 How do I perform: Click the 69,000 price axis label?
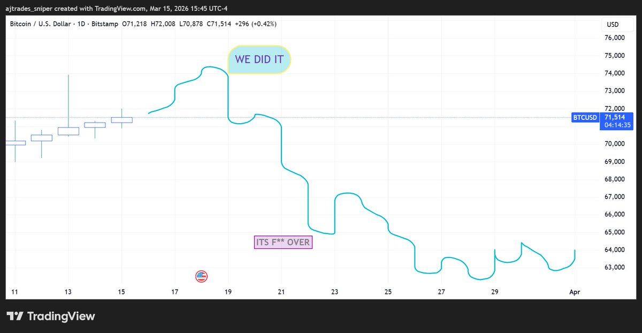(x=614, y=162)
